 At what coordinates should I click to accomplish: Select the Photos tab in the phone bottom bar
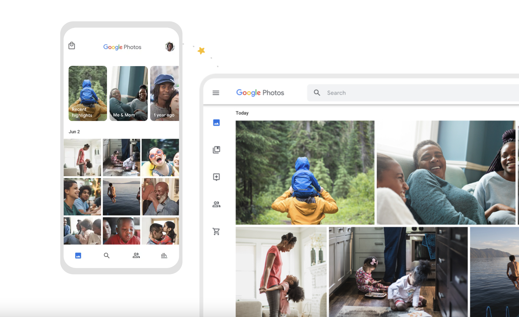tap(78, 256)
